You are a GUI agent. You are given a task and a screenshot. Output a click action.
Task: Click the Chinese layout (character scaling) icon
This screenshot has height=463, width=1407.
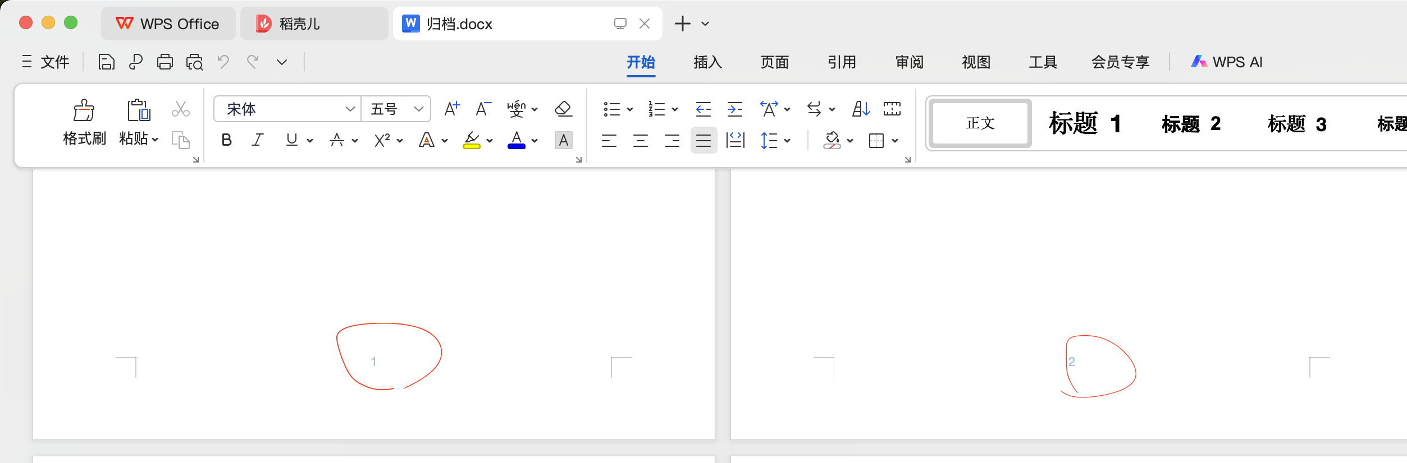point(769,109)
